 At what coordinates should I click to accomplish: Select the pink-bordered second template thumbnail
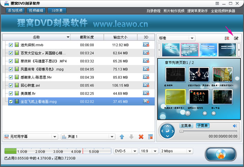189,50
